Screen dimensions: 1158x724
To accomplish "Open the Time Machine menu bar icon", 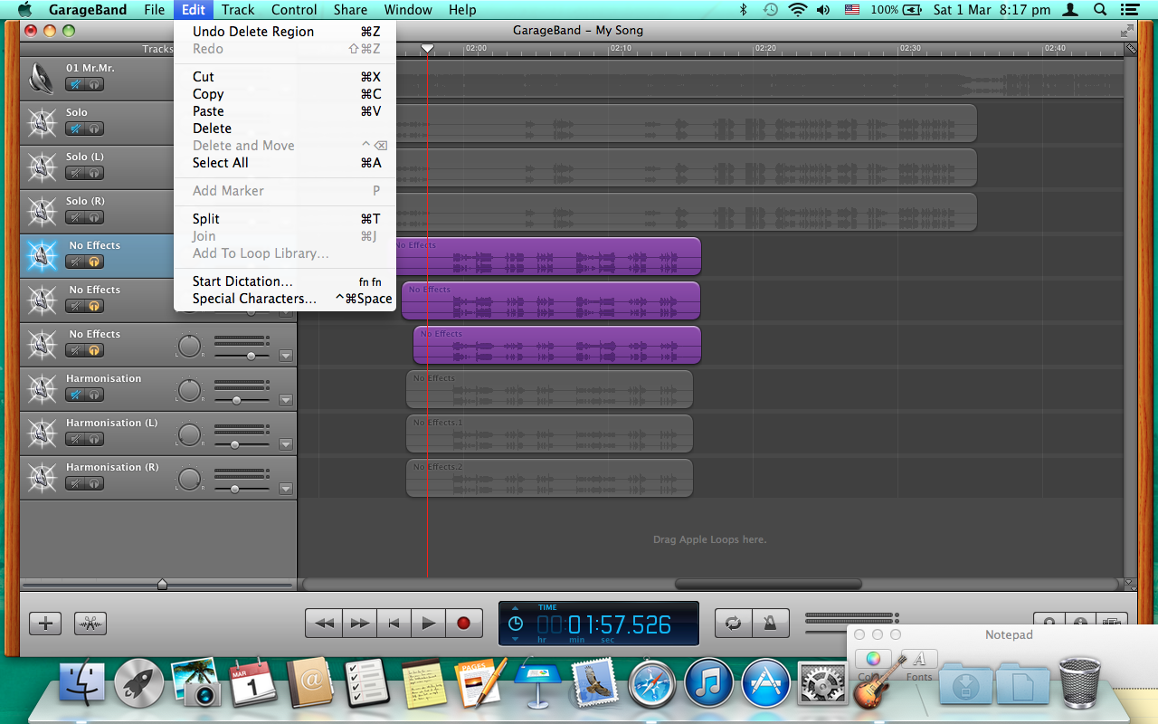I will tap(770, 10).
